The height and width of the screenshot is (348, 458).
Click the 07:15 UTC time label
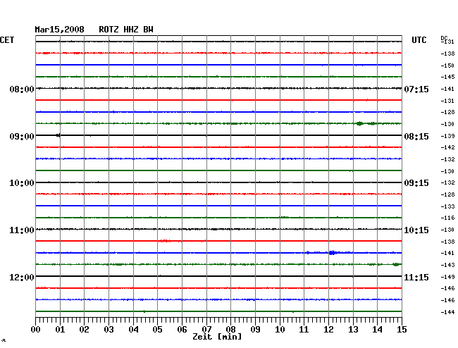[x=416, y=89]
